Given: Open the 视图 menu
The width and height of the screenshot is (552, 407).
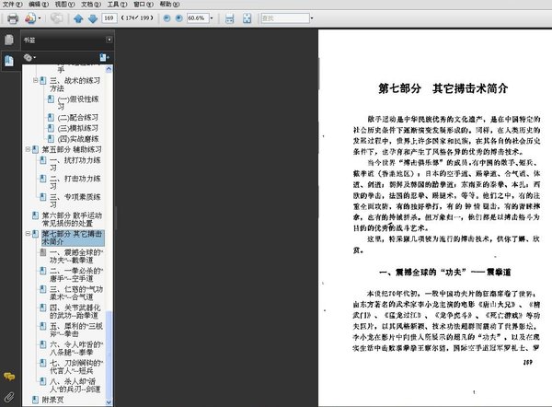Looking at the screenshot, I should pyautogui.click(x=64, y=5).
